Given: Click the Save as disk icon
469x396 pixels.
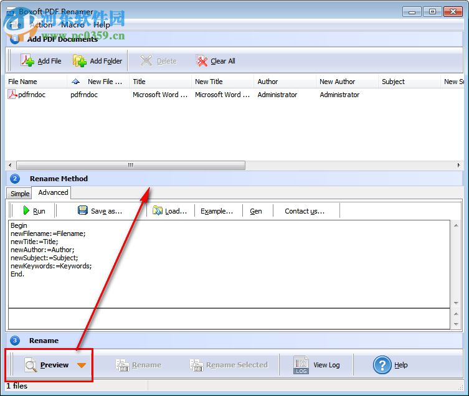Looking at the screenshot, I should tap(83, 210).
